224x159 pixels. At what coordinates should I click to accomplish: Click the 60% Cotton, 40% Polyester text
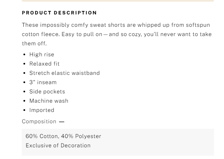point(63,136)
